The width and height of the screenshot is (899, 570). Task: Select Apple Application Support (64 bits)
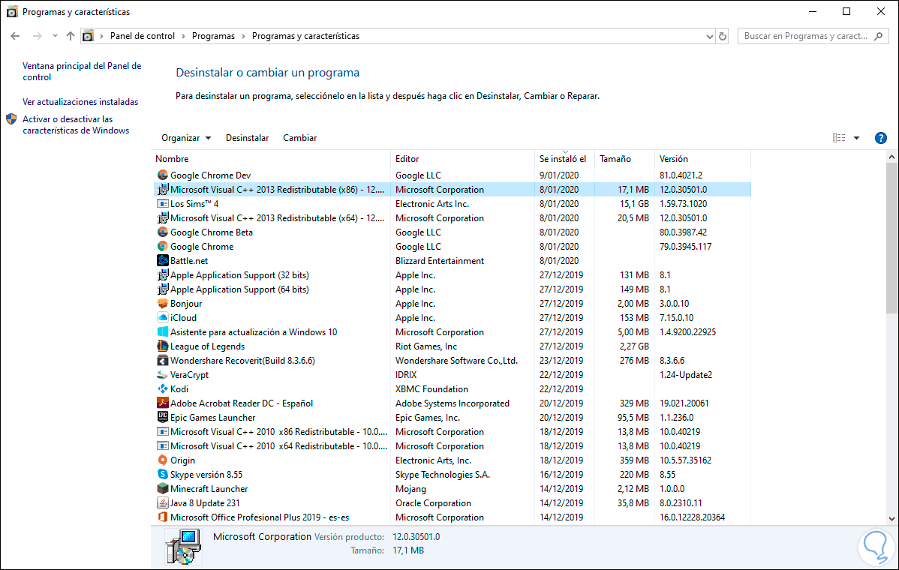[239, 289]
